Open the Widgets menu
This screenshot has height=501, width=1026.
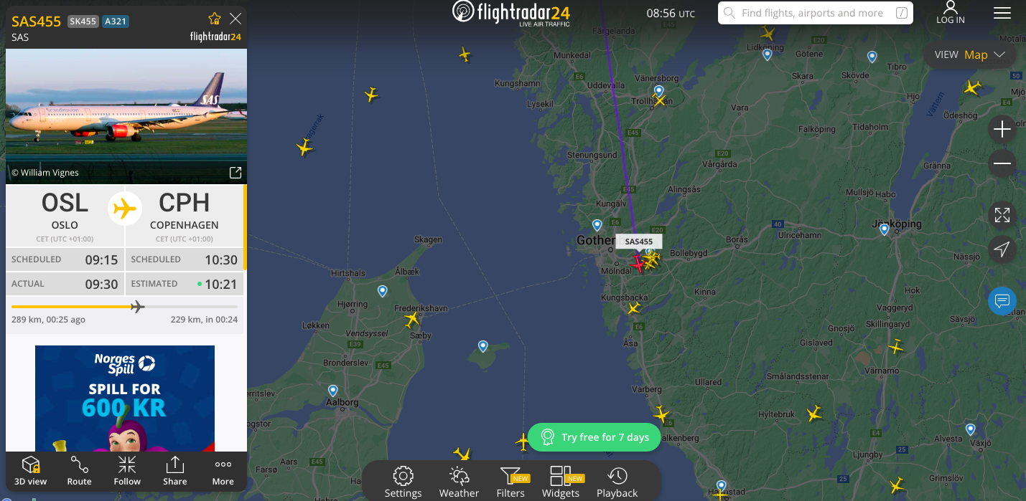561,482
